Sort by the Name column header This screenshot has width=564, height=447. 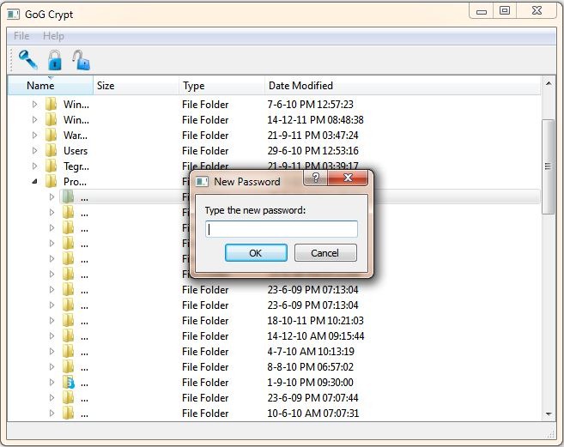(51, 86)
